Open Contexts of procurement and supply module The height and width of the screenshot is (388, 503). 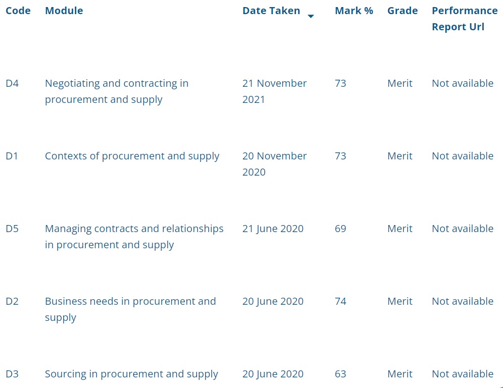132,156
